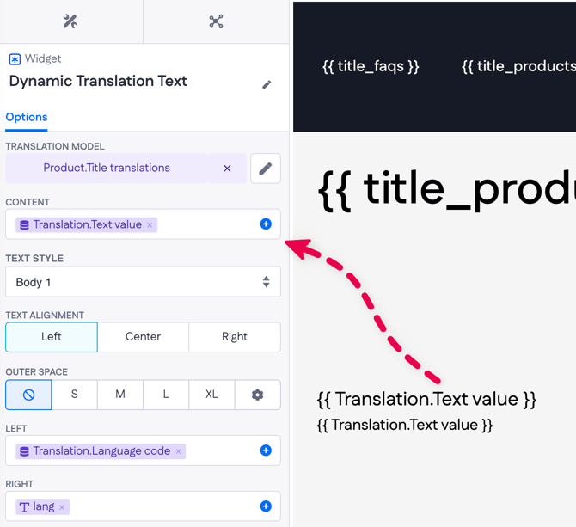This screenshot has height=527, width=576.
Task: Choose outer space size S
Action: (x=74, y=395)
